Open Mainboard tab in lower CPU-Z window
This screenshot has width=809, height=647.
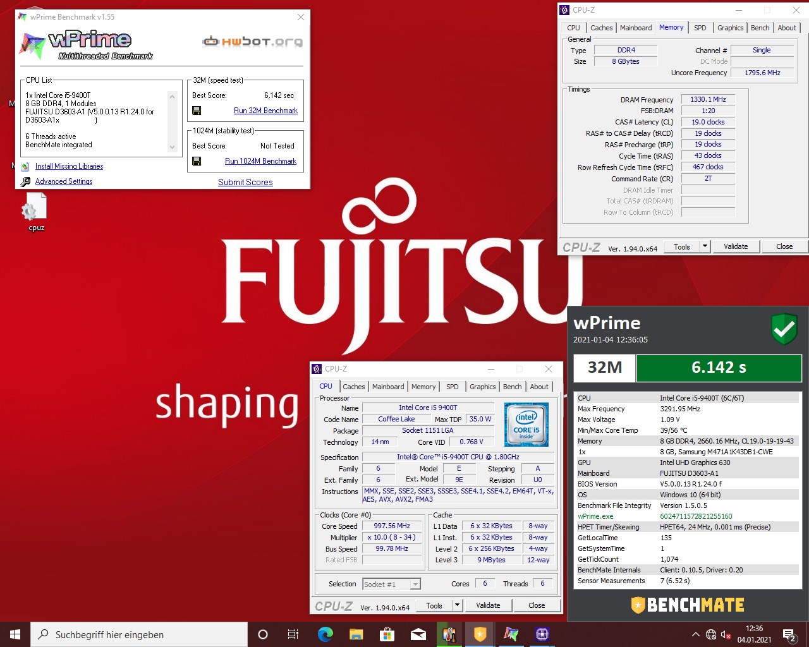[x=388, y=387]
